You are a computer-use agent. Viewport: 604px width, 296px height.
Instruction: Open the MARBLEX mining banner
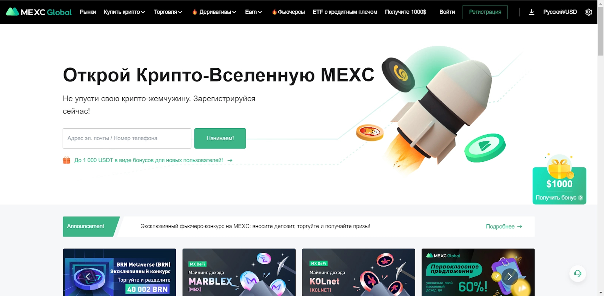[239, 272]
